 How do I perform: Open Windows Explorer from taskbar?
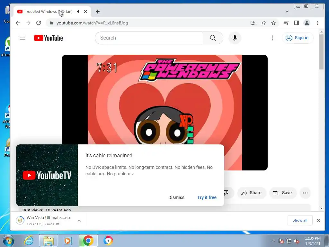[49, 241]
